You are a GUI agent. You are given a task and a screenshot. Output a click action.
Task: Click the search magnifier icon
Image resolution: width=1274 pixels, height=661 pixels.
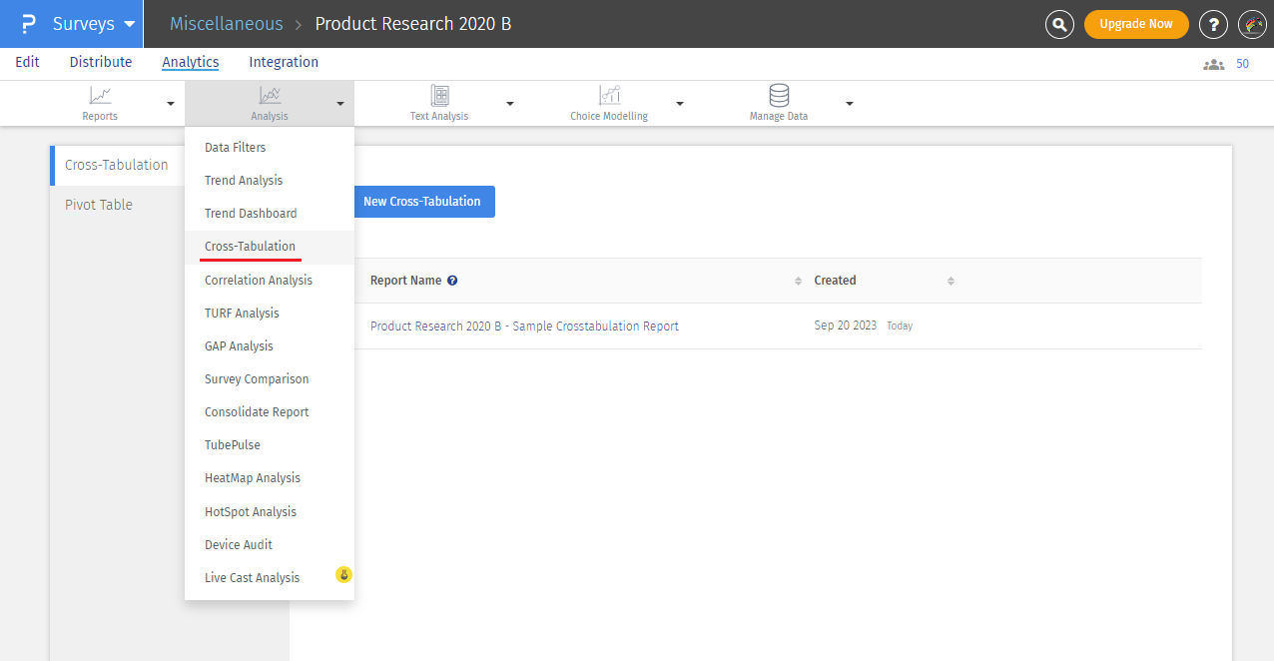tap(1059, 24)
